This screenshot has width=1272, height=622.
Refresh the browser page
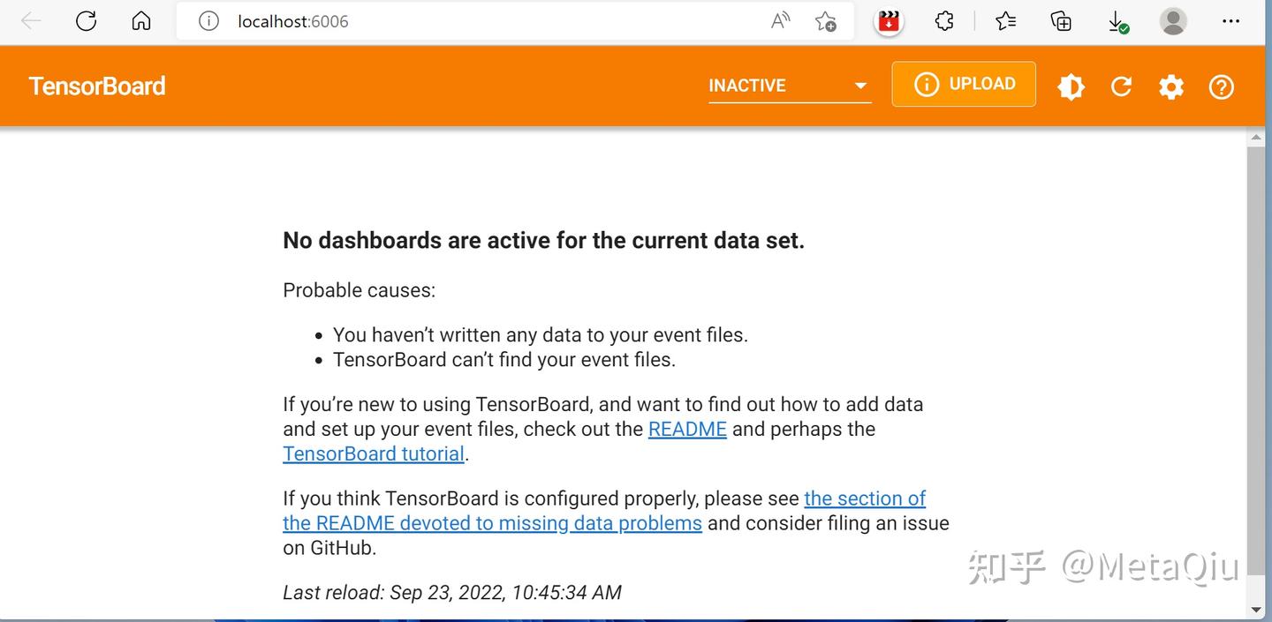[86, 21]
